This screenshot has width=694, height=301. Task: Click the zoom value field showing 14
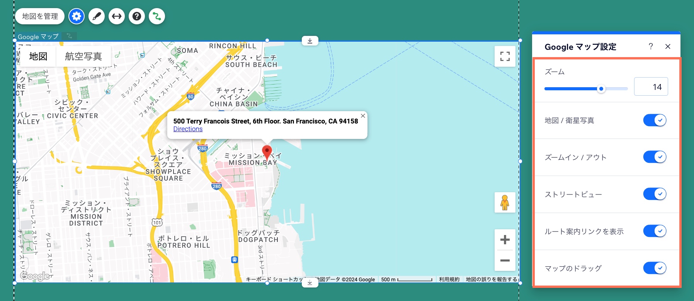[651, 87]
